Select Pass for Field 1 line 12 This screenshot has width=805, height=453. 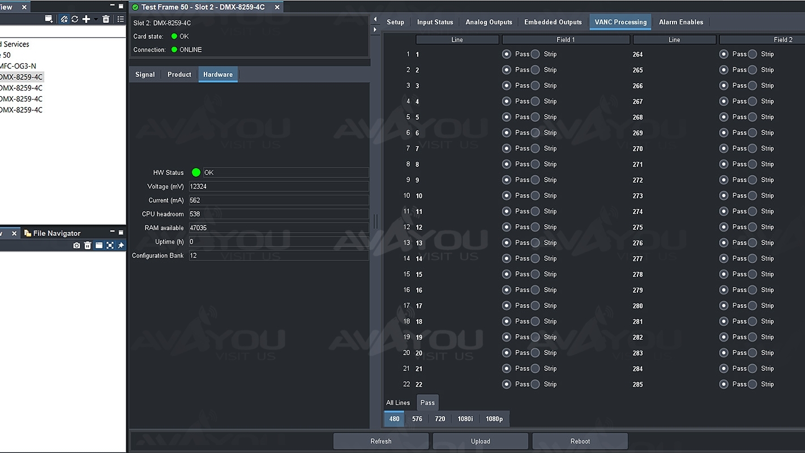tap(507, 227)
